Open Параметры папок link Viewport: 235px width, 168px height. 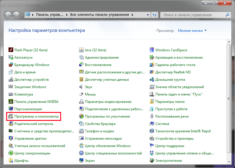pos(170,102)
